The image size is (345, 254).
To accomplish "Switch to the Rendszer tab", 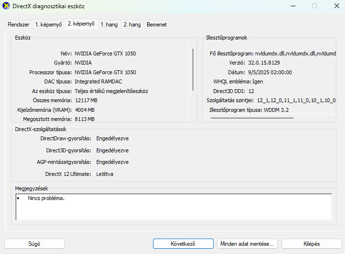I will [18, 25].
